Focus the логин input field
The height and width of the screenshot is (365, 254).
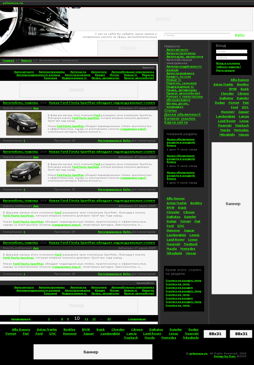click(231, 51)
